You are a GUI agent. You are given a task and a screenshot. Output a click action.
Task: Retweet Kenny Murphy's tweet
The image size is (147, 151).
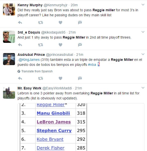[x=40, y=23]
